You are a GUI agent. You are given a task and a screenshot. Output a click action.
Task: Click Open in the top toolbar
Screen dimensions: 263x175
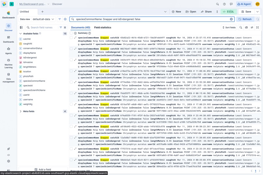tap(191, 11)
